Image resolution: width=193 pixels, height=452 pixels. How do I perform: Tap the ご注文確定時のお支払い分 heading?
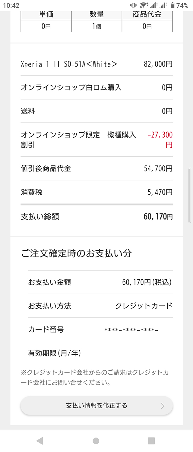tap(77, 253)
